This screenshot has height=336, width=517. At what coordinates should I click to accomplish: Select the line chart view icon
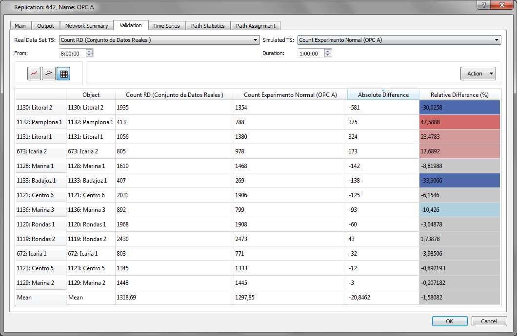pos(34,73)
